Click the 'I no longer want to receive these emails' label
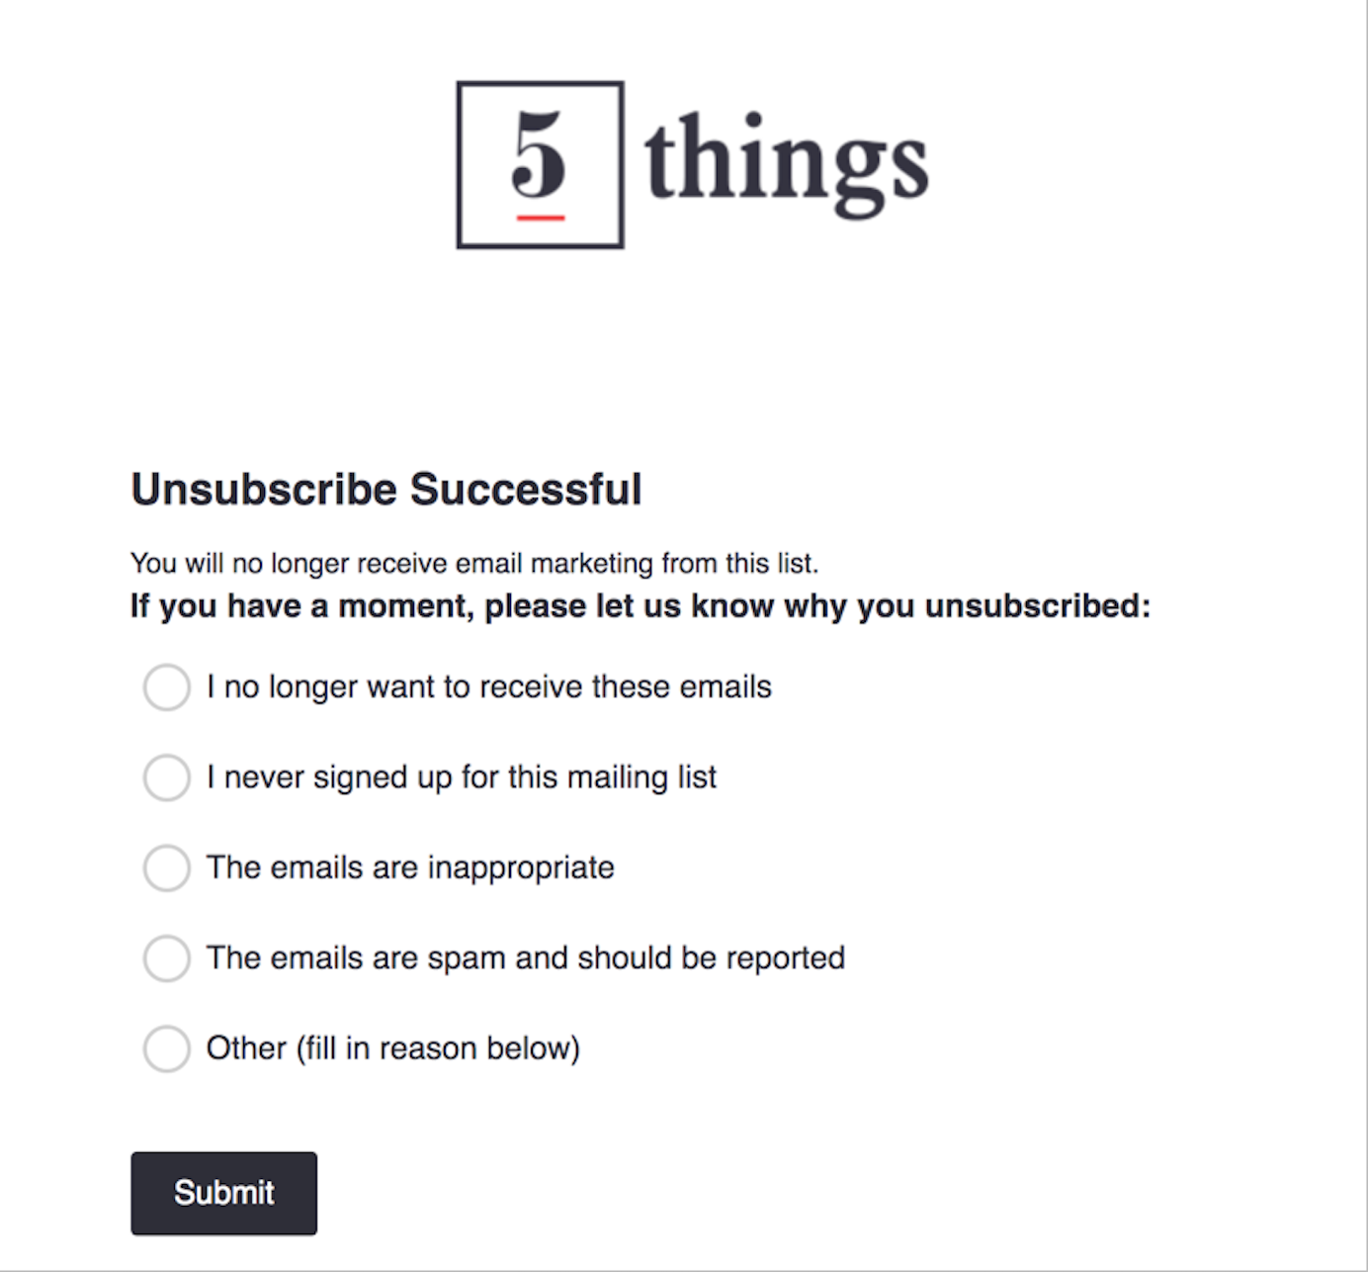Image resolution: width=1368 pixels, height=1272 pixels. click(488, 687)
